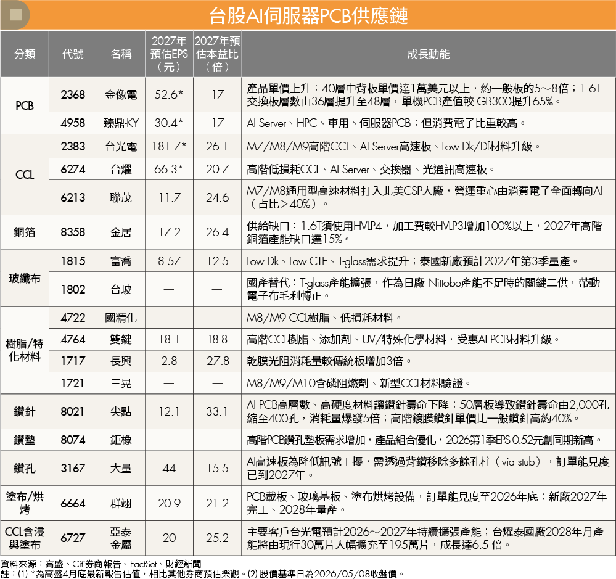Click the 資料來源 source line
Screen dimensions: 616x579
pos(101,564)
